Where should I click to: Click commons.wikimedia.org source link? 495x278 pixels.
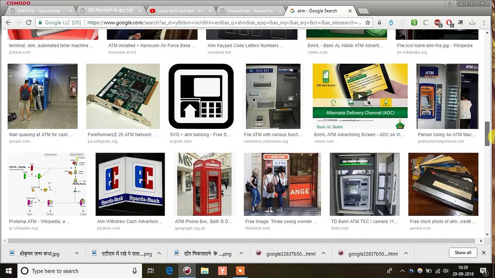(x=266, y=141)
